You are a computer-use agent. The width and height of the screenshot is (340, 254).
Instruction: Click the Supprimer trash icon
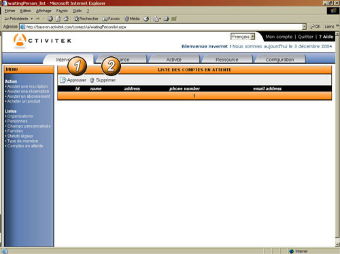point(92,80)
